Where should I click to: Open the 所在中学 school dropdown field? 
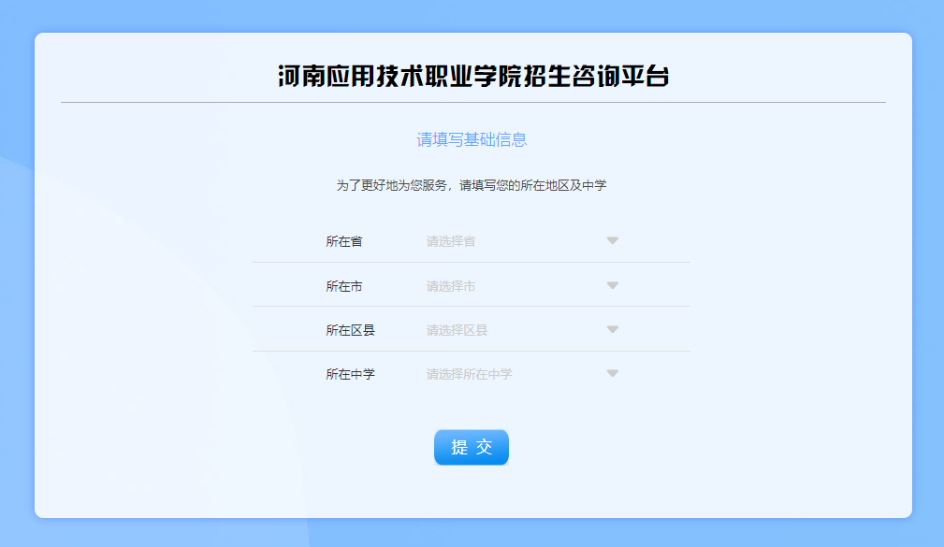[522, 374]
